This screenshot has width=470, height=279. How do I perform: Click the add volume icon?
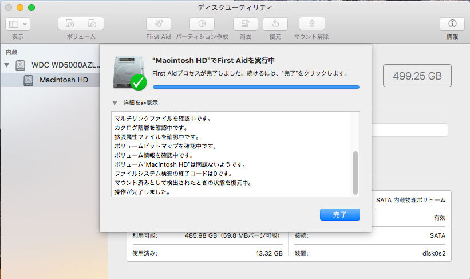coord(69,23)
